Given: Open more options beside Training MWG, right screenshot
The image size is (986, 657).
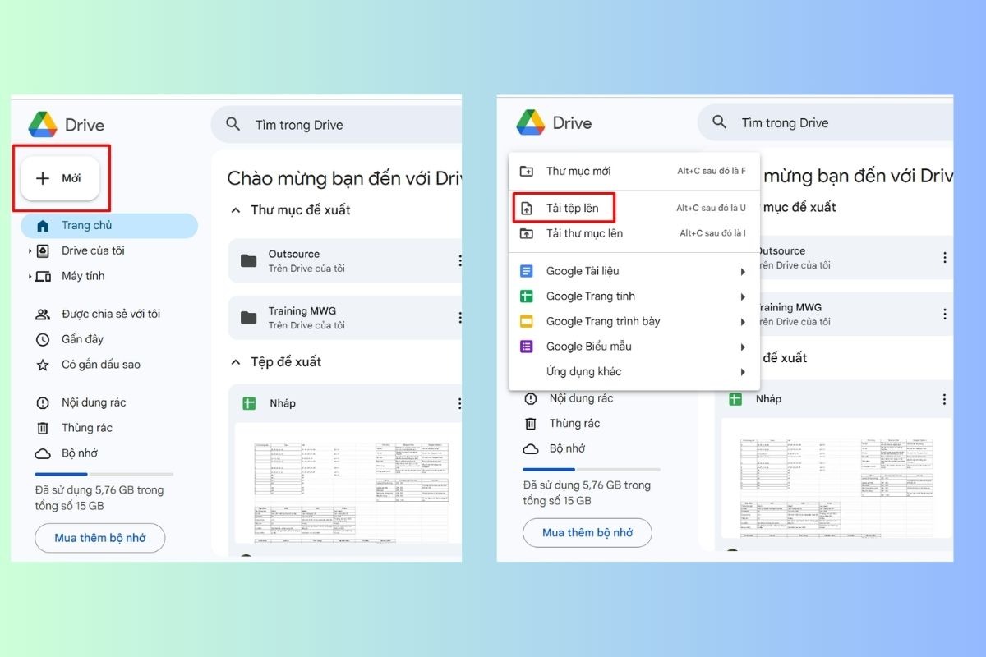Looking at the screenshot, I should (944, 314).
